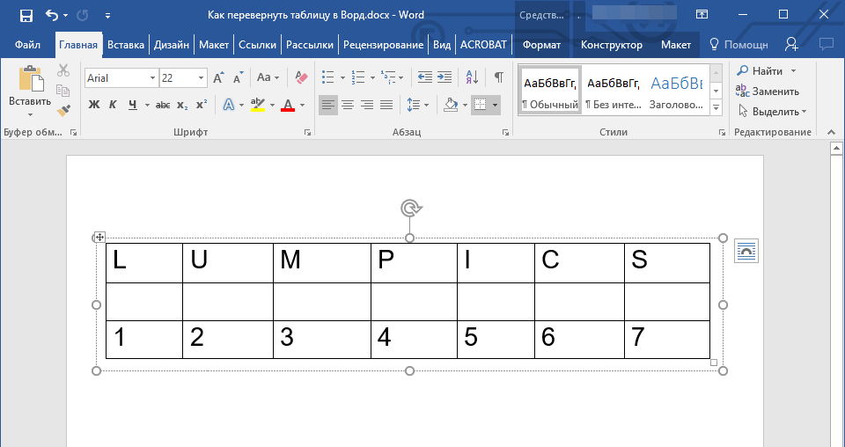
Task: Expand the Styles gallery more arrow
Action: click(x=716, y=107)
